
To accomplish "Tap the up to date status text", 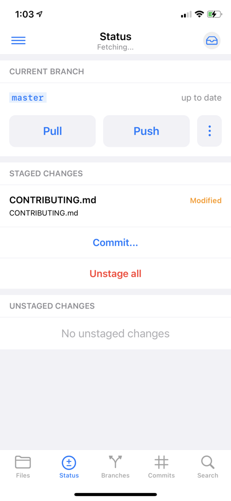I will pos(201,98).
